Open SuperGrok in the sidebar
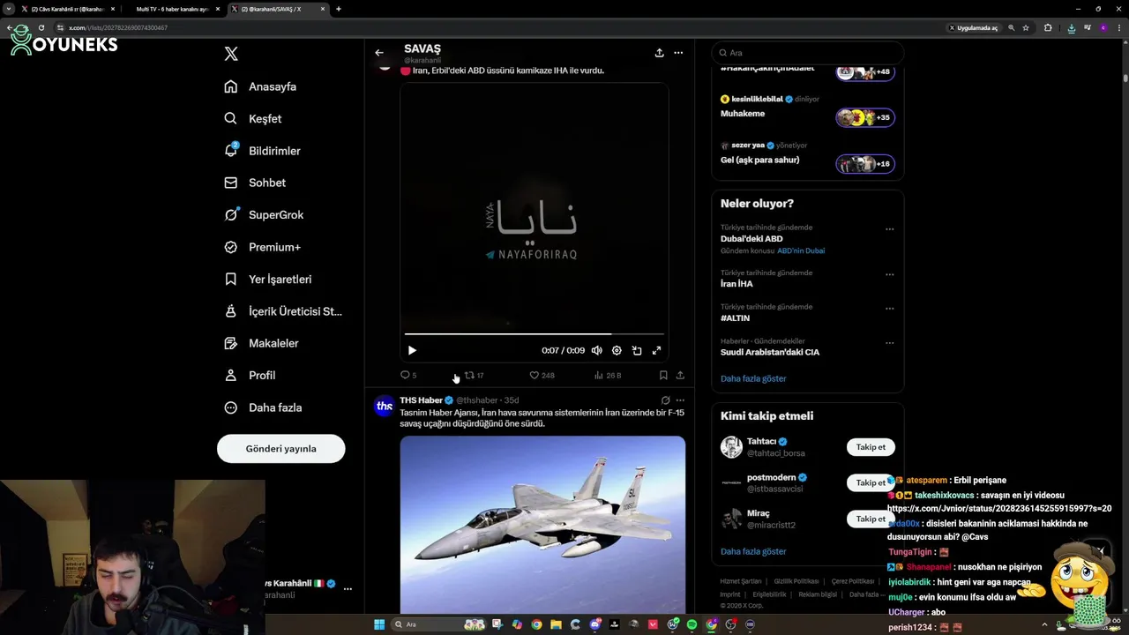Image resolution: width=1129 pixels, height=635 pixels. [264, 214]
